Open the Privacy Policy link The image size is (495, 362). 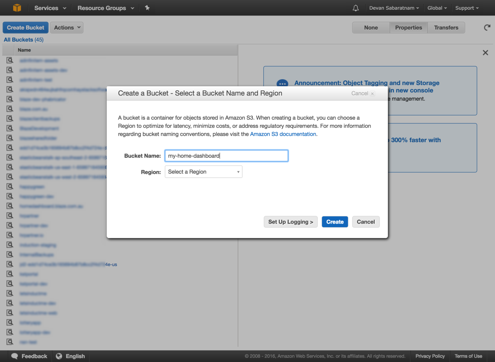(430, 356)
